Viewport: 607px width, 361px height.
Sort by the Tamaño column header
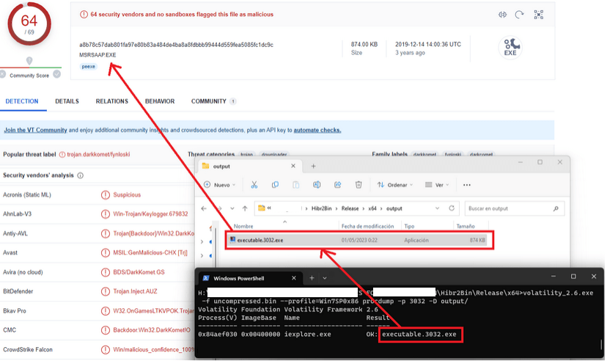[x=466, y=226]
